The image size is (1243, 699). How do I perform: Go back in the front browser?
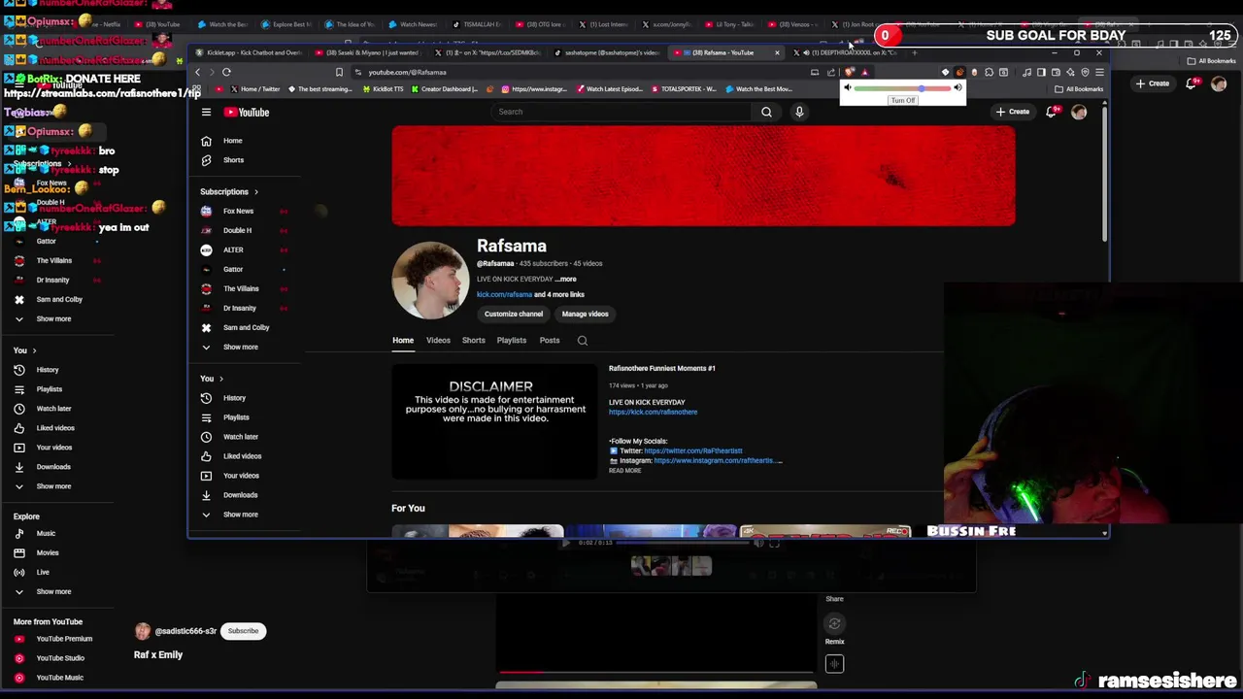197,72
